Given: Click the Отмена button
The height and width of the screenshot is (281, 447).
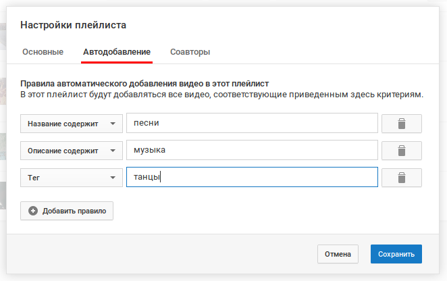Looking at the screenshot, I should coord(338,254).
